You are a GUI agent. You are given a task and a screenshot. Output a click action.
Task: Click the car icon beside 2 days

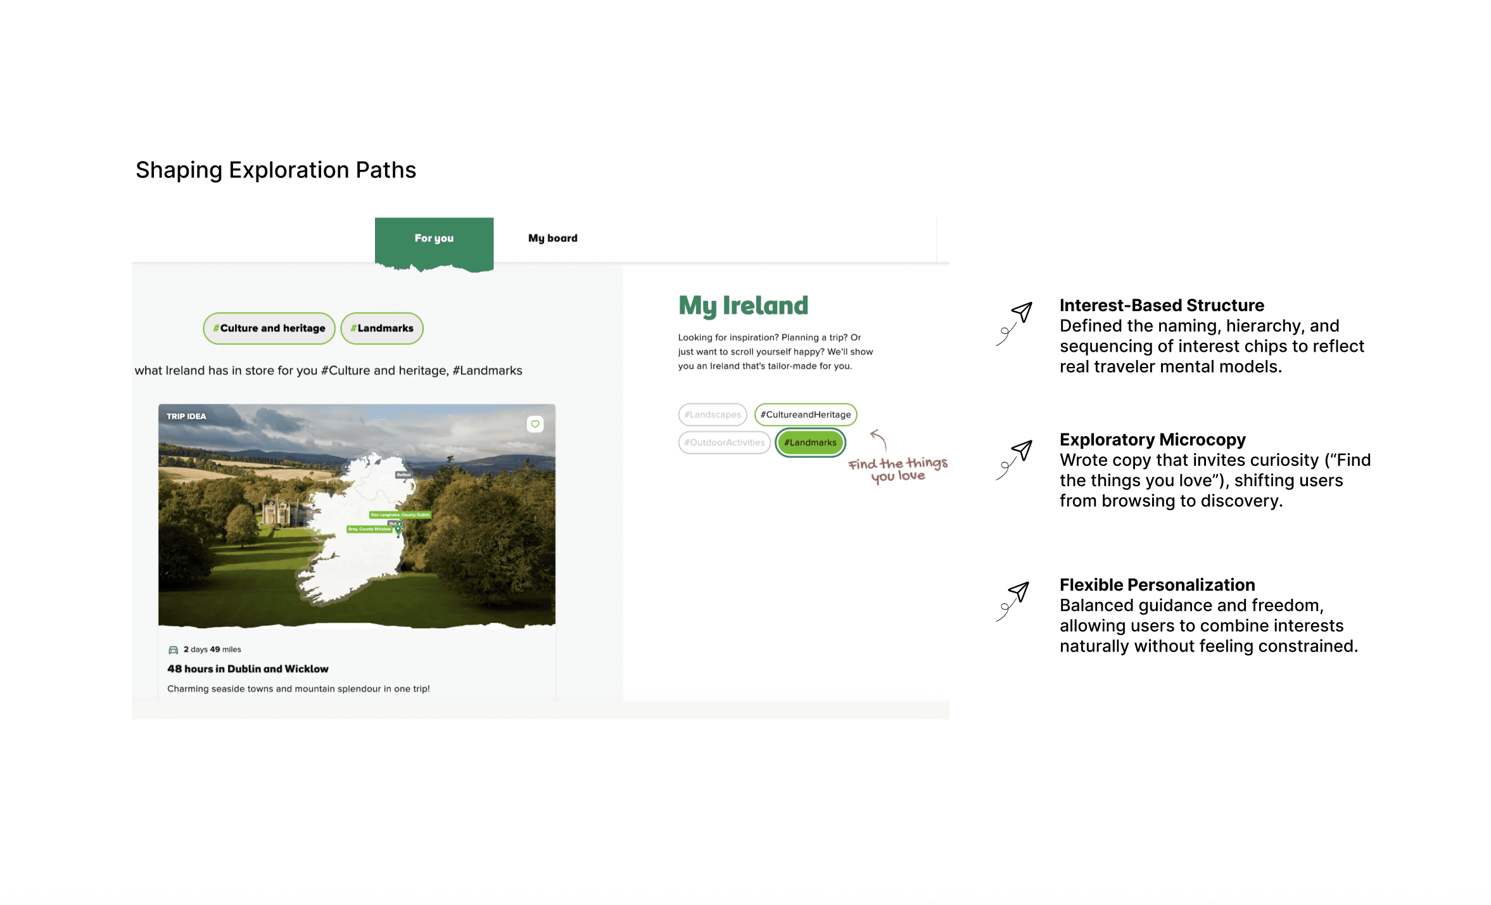[173, 650]
